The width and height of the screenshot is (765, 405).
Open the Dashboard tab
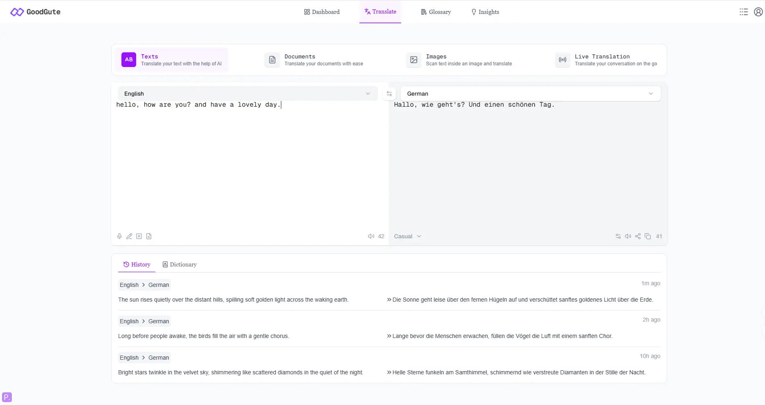[322, 12]
